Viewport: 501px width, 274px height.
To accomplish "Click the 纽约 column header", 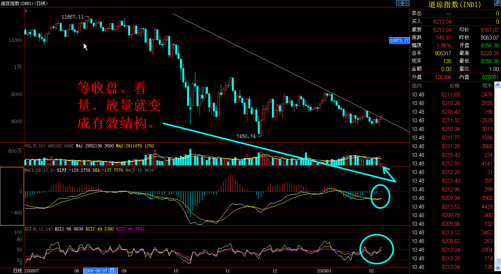I will click(417, 85).
